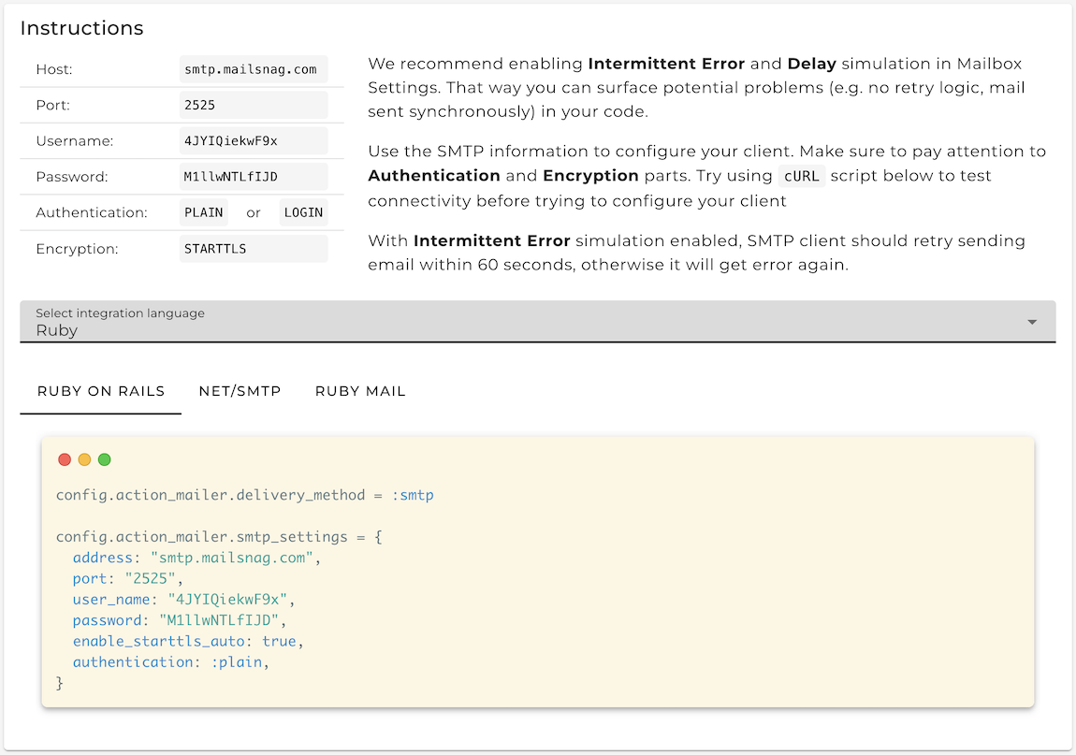
Task: Click the port line in code snippet
Action: pos(127,578)
